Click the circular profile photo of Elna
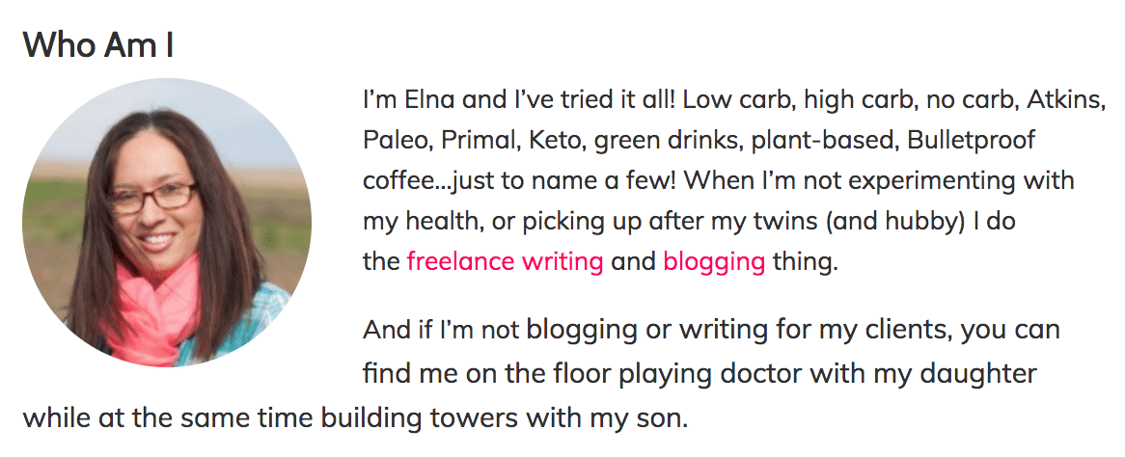The image size is (1125, 457). coord(167,223)
